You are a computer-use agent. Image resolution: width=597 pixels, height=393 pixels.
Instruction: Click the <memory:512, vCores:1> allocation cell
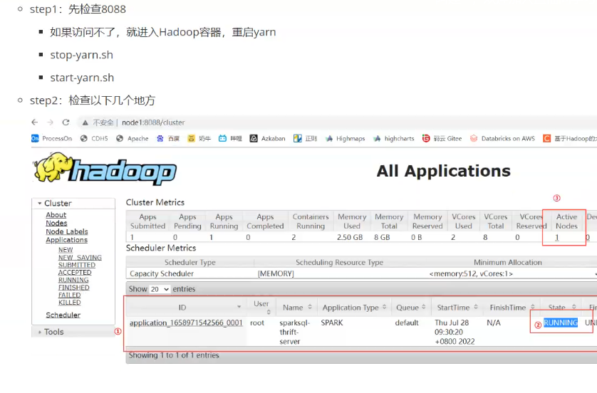pos(471,273)
